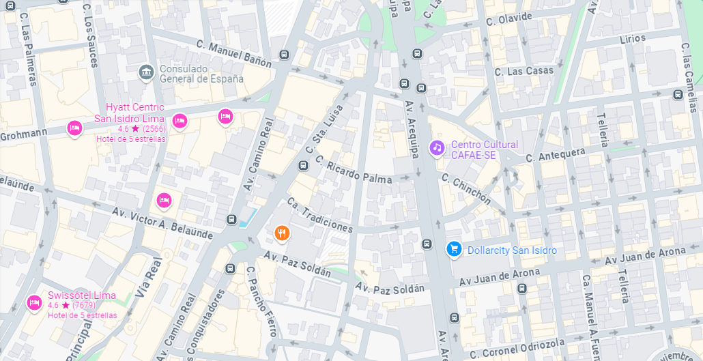Click the hotel pin on Grohmann street
This screenshot has width=703, height=361.
pyautogui.click(x=74, y=128)
